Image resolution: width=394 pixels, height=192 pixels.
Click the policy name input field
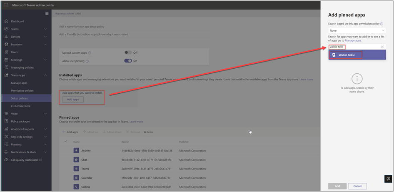pos(134,27)
